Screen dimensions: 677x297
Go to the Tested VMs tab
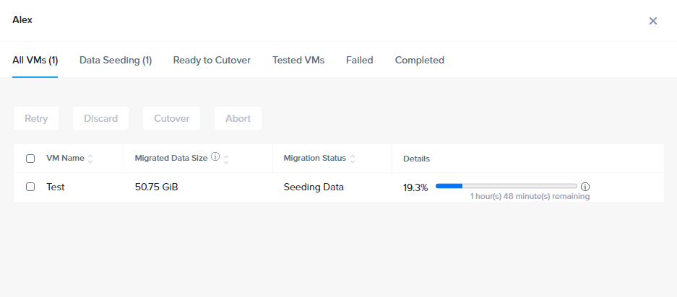pos(298,60)
